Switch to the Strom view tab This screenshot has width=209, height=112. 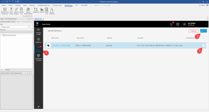tap(3, 70)
